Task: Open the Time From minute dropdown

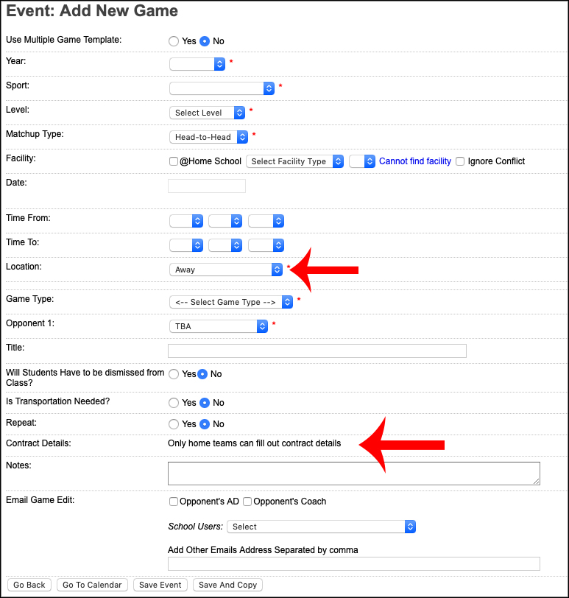Action: [x=225, y=221]
